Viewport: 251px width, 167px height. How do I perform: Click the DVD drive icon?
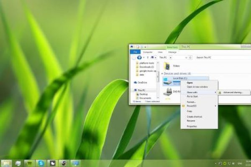pyautogui.click(x=167, y=93)
